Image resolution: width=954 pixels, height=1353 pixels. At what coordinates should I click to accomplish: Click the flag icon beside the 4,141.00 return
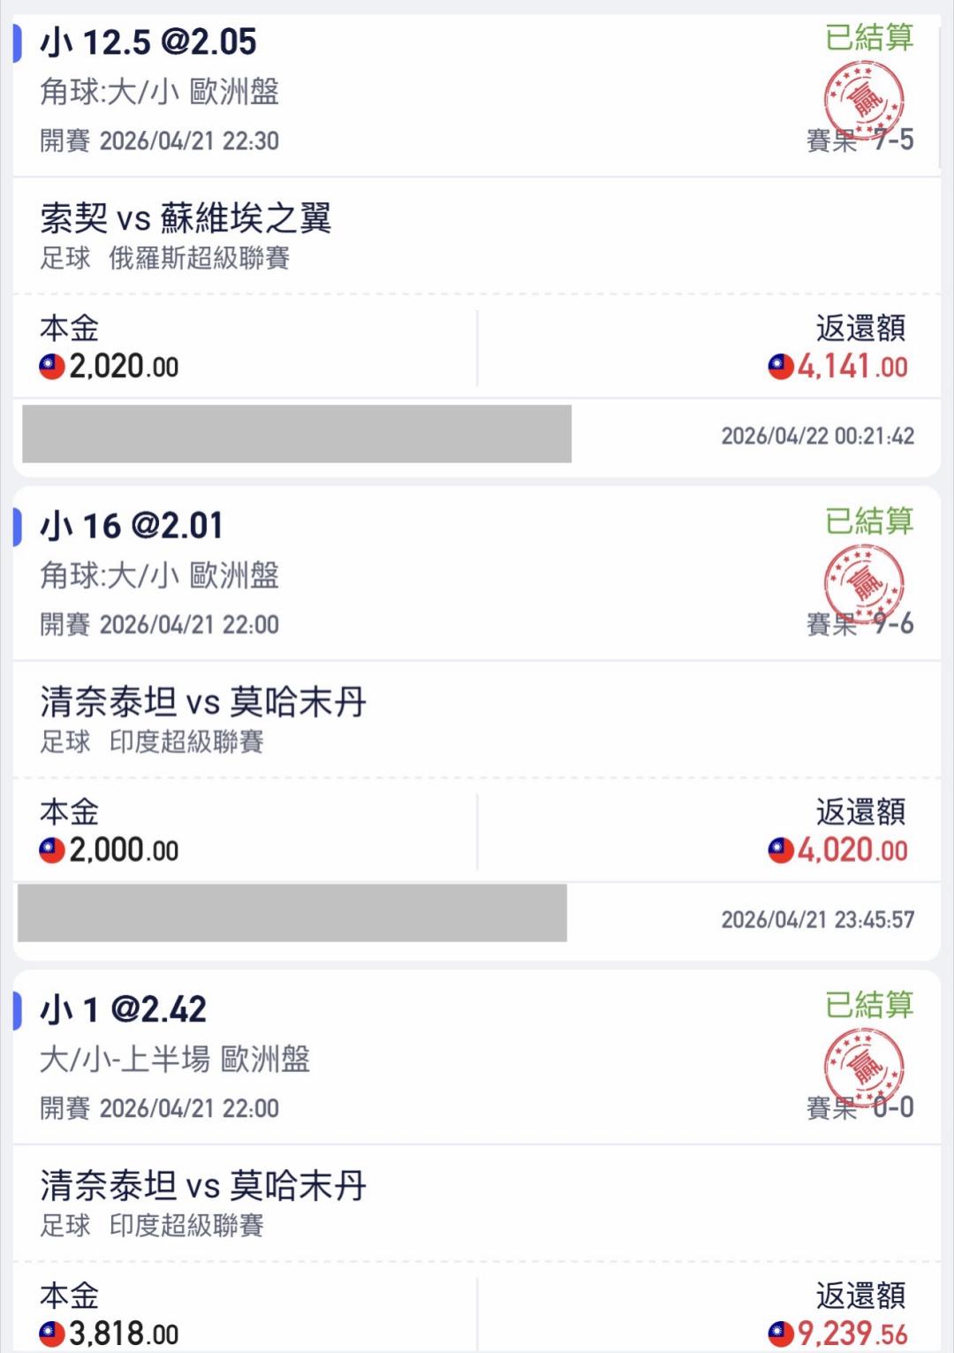point(781,367)
